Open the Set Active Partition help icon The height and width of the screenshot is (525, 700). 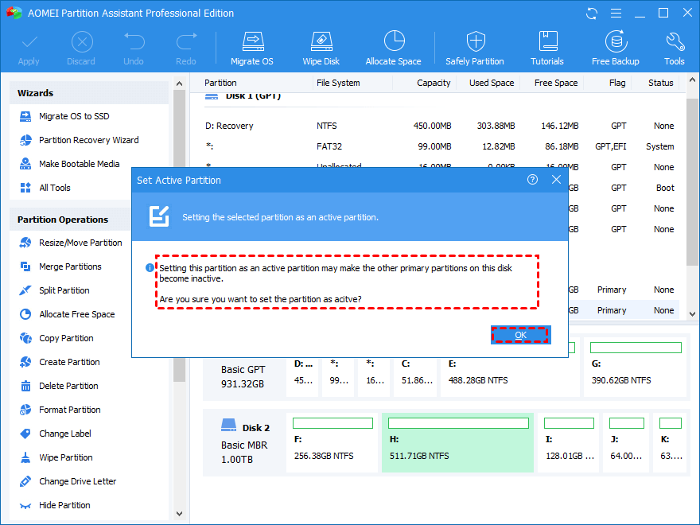(x=533, y=180)
